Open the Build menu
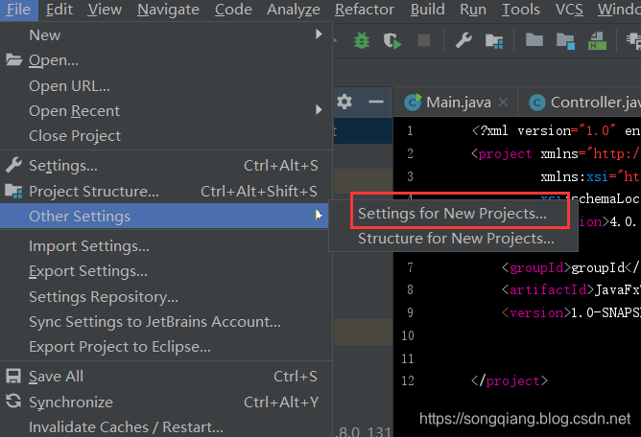Viewport: 641px width, 437px height. click(x=428, y=10)
